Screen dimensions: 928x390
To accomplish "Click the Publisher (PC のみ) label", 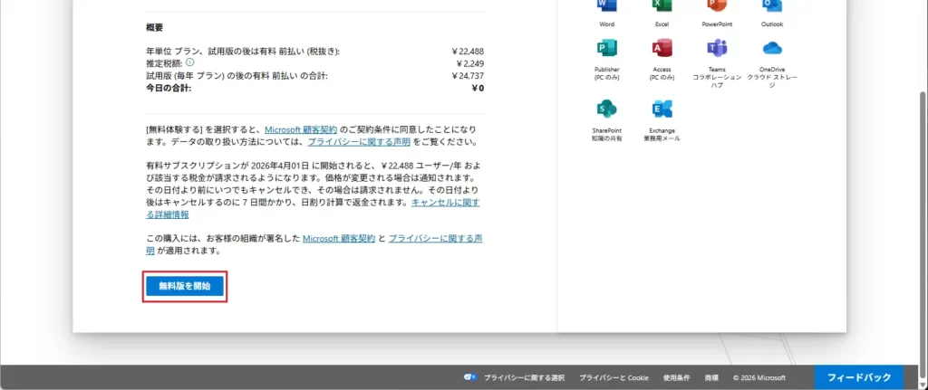I will pyautogui.click(x=606, y=73).
